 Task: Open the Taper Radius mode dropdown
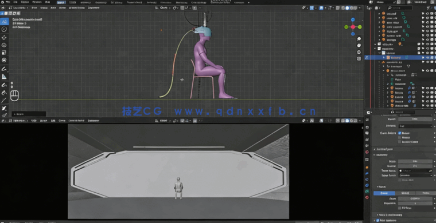pyautogui.click(x=415, y=176)
